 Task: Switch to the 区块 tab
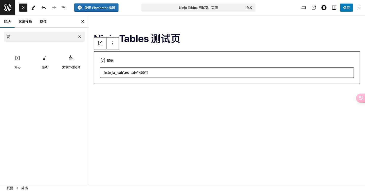tap(7, 22)
